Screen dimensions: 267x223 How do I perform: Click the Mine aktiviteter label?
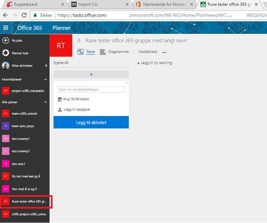[22, 65]
